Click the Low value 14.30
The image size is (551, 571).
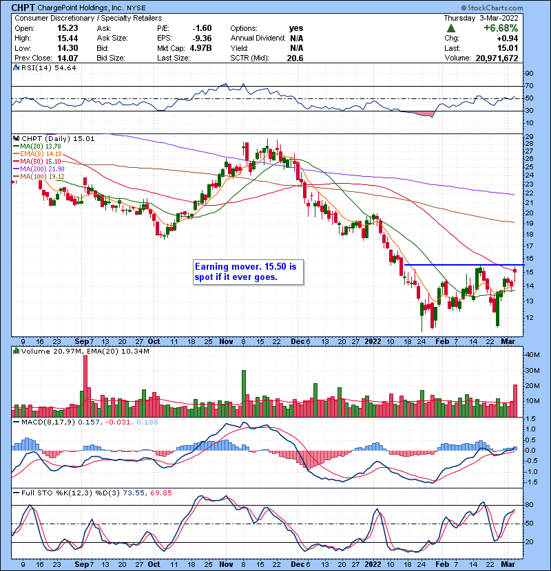point(67,48)
